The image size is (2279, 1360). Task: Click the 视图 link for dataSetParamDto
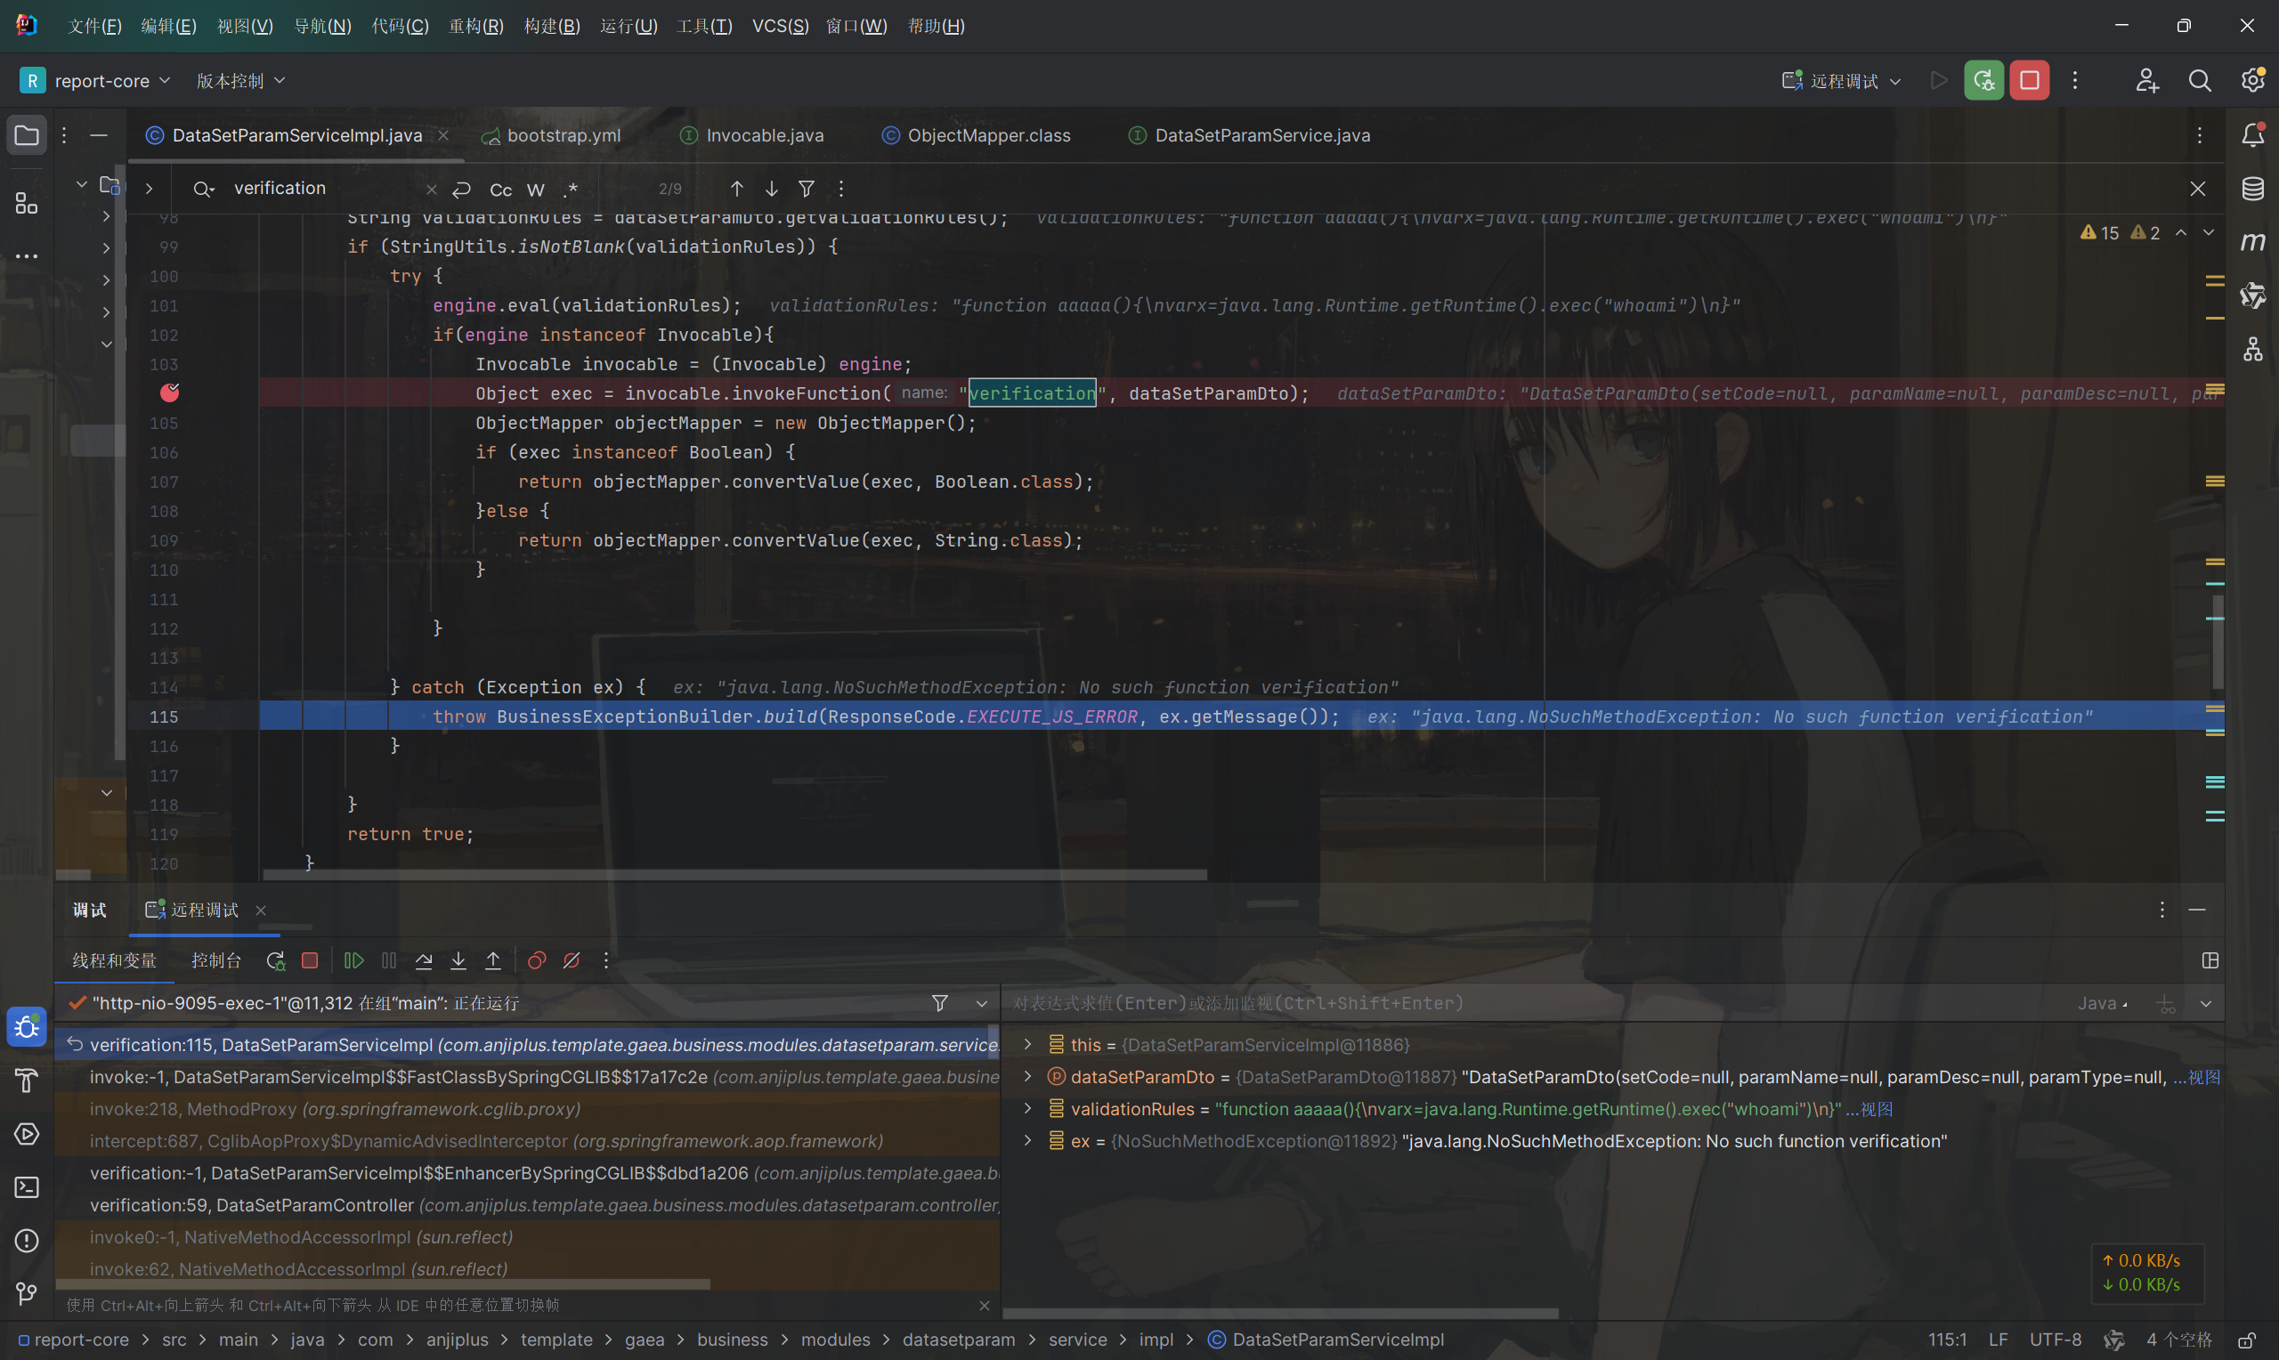[x=2204, y=1077]
